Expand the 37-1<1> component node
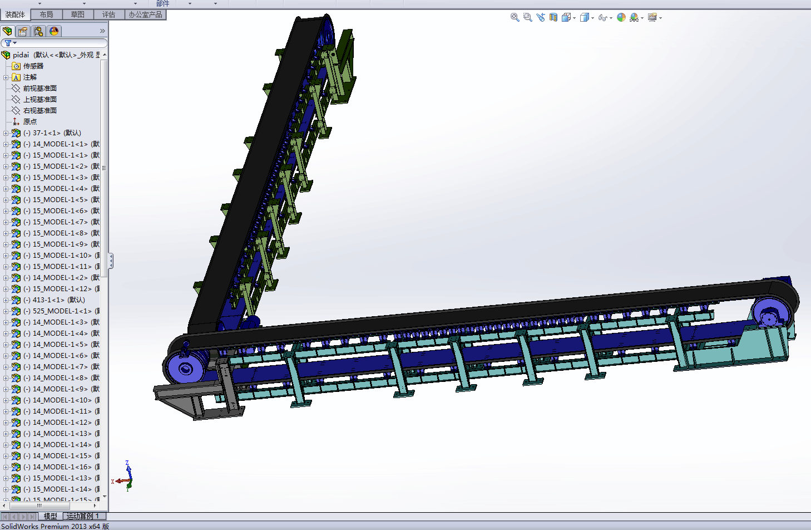 pyautogui.click(x=6, y=133)
